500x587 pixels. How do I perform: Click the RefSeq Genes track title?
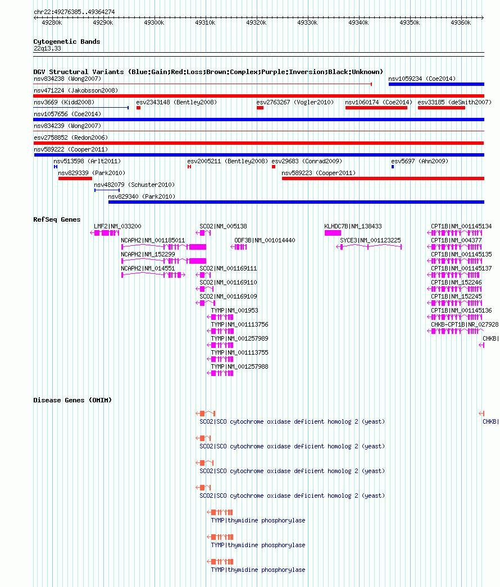[x=57, y=219]
